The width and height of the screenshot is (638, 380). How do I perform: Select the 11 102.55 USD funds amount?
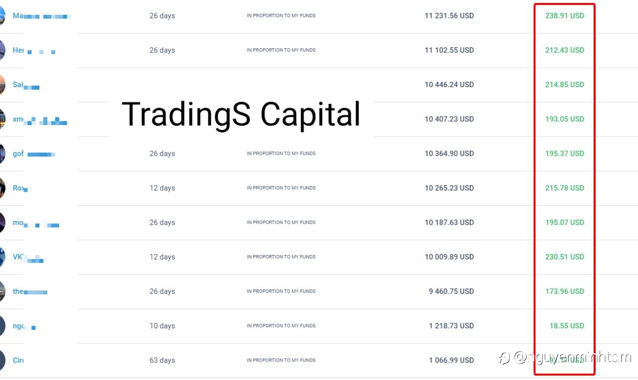coord(449,50)
